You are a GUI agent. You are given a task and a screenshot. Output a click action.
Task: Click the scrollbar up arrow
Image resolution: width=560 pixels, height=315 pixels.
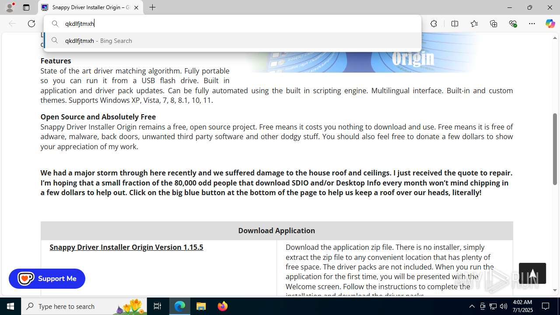[x=555, y=38]
